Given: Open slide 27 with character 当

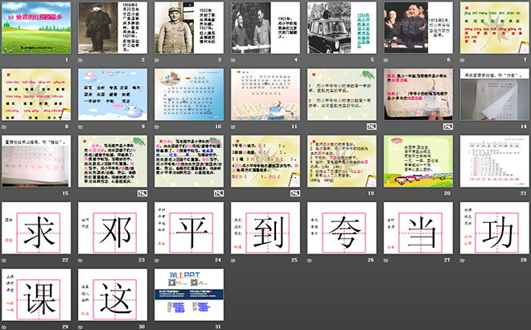Looking at the screenshot, I should pyautogui.click(x=418, y=228).
